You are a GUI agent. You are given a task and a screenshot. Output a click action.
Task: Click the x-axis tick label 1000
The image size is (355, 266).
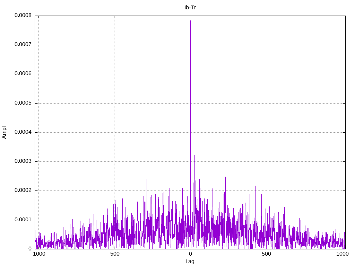pyautogui.click(x=342, y=254)
